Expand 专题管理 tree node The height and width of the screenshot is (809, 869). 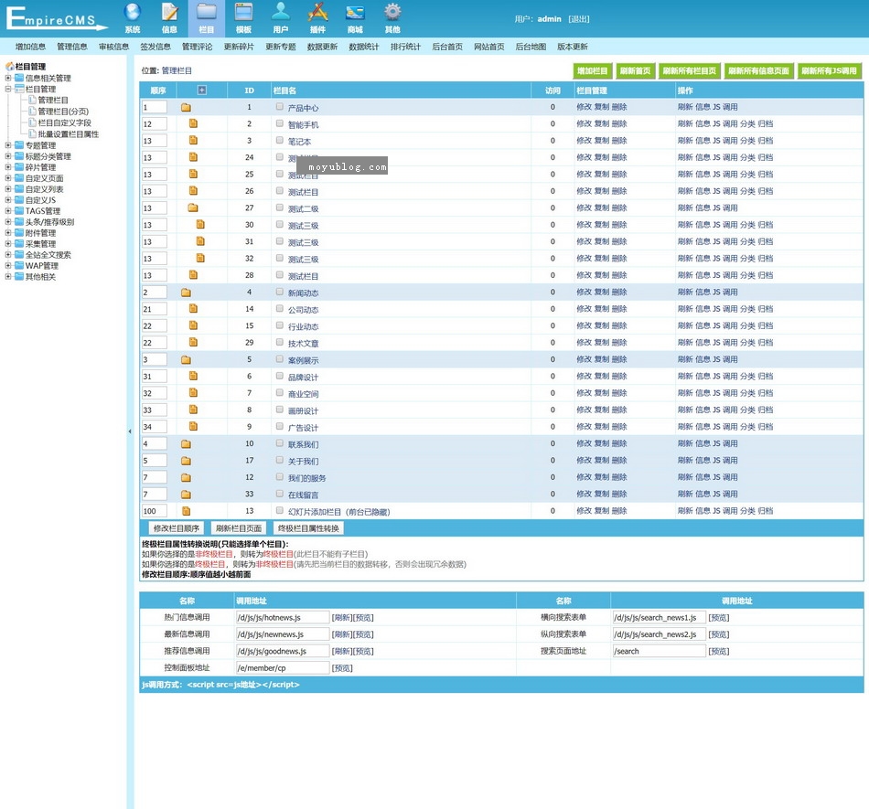click(8, 145)
